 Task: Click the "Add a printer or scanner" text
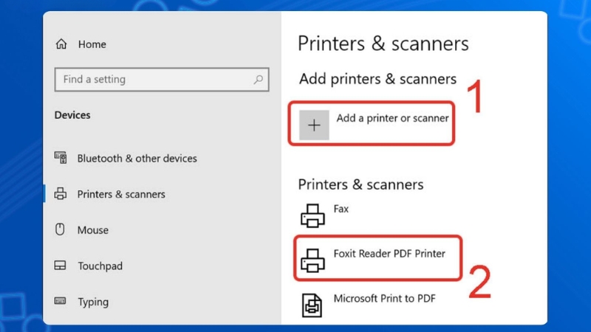point(392,118)
